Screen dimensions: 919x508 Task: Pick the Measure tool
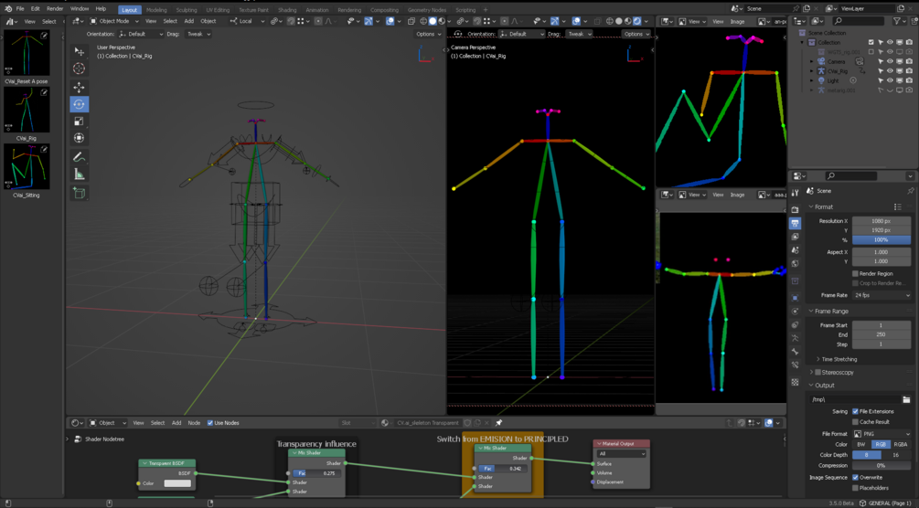point(80,175)
